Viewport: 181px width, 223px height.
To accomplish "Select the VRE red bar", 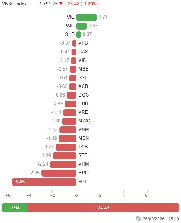I will tap(70, 112).
